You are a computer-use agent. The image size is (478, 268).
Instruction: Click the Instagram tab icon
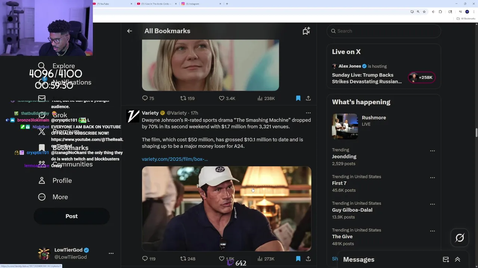click(183, 4)
